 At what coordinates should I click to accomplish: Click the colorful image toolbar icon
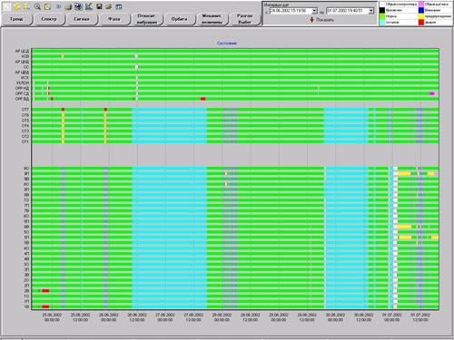pyautogui.click(x=78, y=6)
